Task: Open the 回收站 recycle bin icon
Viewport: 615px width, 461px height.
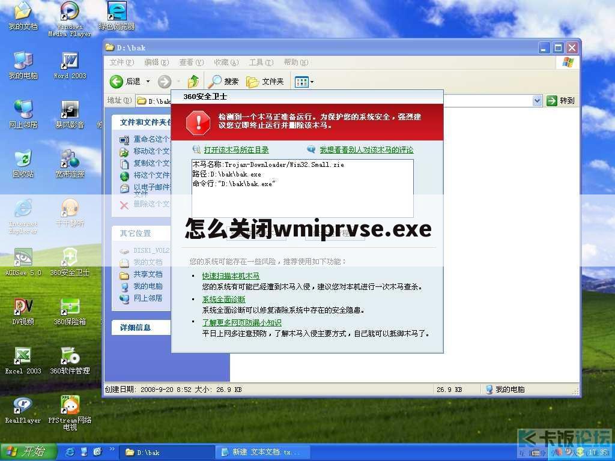Action: point(23,163)
